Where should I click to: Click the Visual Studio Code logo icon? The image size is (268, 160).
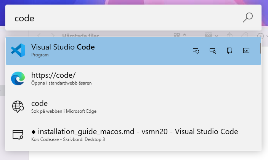point(18,50)
